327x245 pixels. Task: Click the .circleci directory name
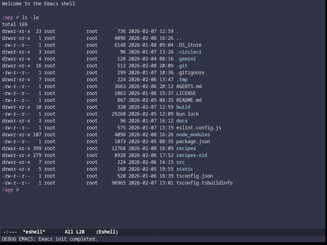point(189,52)
